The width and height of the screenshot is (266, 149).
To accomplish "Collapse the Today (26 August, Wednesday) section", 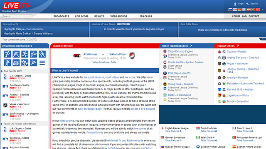I will 2,124.
